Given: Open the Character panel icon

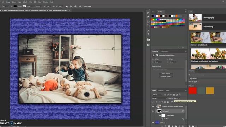Looking at the screenshot, I should pyautogui.click(x=148, y=31).
